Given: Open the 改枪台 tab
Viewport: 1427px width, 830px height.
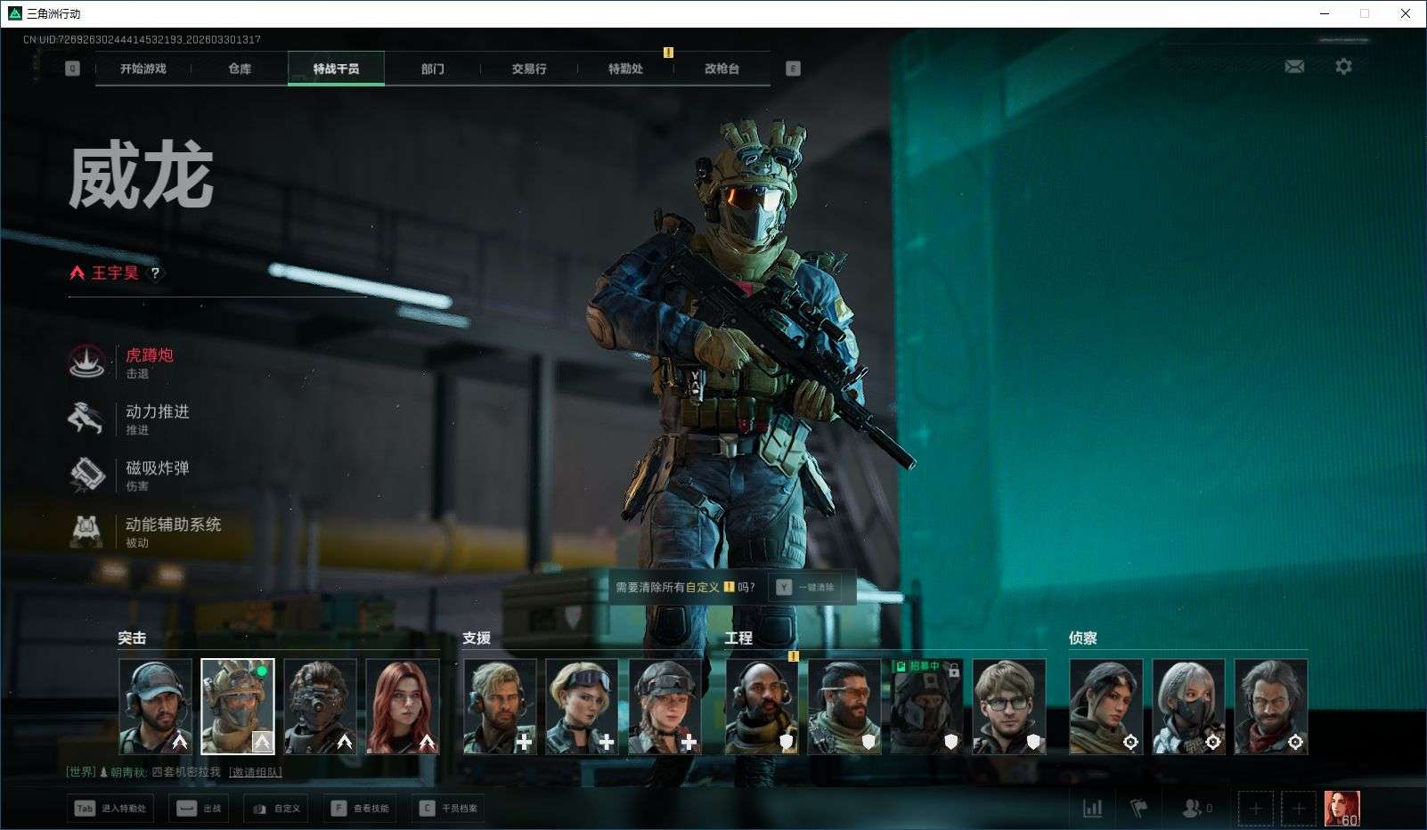Looking at the screenshot, I should [x=722, y=69].
